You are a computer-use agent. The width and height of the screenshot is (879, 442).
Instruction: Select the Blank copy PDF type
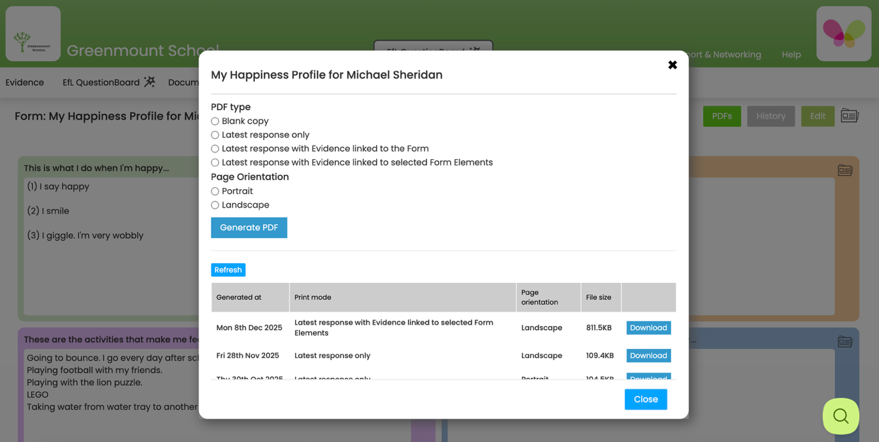pos(215,120)
